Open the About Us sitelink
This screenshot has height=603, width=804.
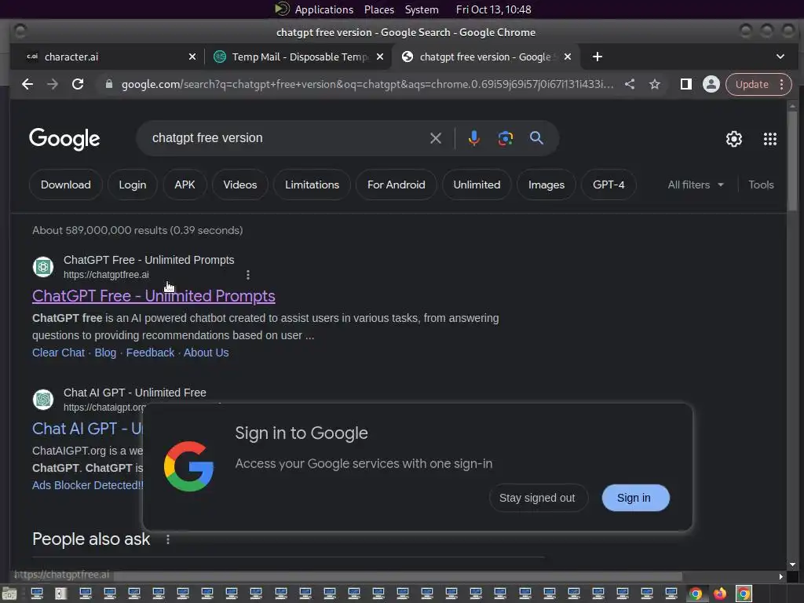tap(206, 353)
